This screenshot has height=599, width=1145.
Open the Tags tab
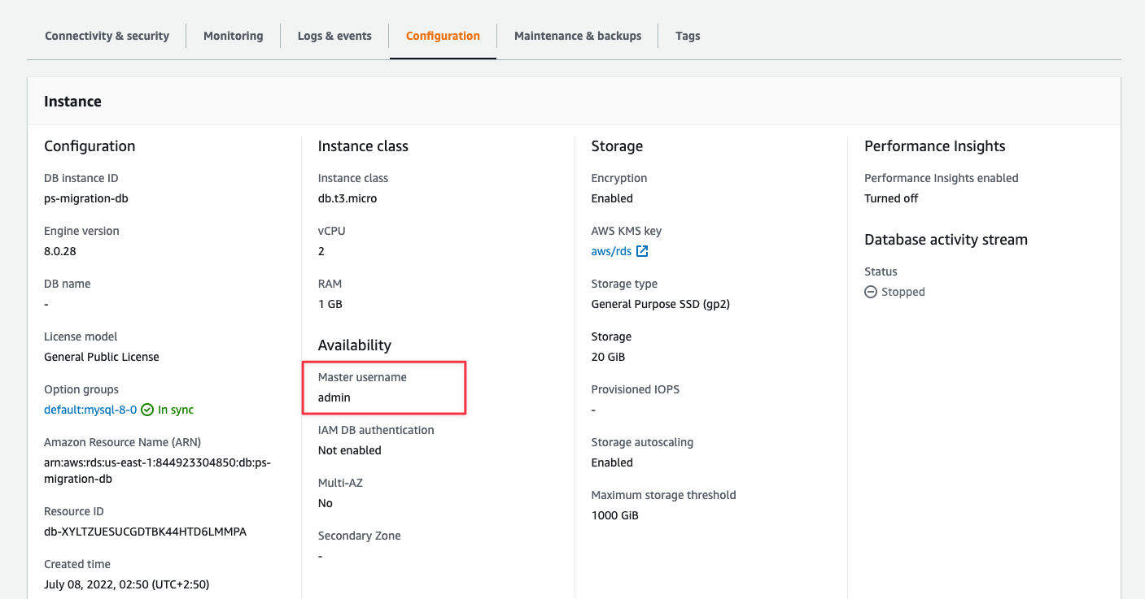click(688, 36)
